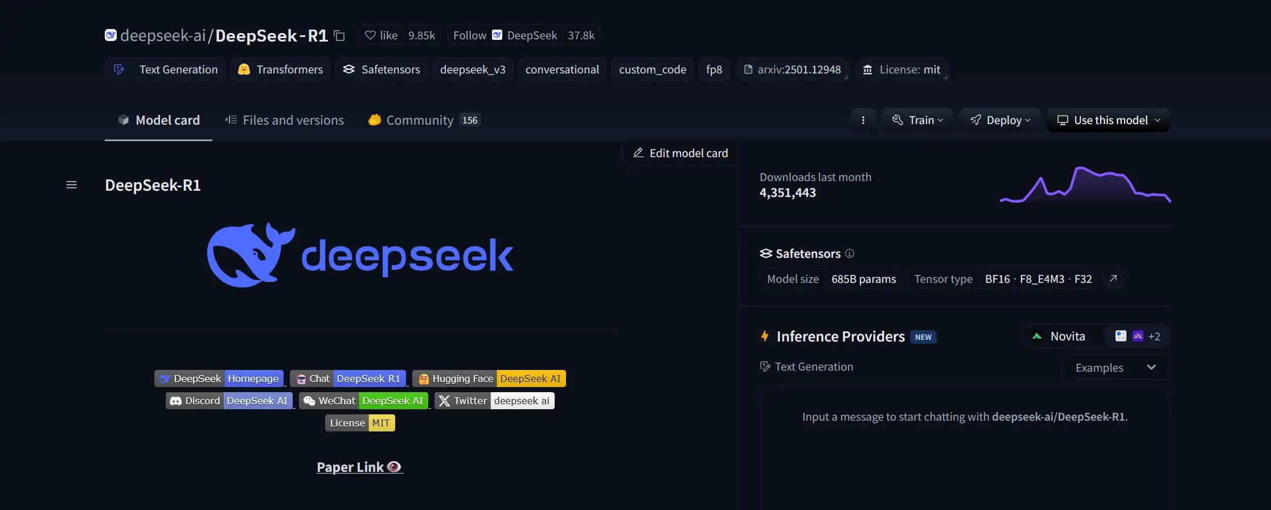This screenshot has width=1271, height=510.
Task: Click the Transformers tag
Action: (280, 69)
